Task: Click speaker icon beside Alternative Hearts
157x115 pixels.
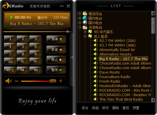Action: 96,54
